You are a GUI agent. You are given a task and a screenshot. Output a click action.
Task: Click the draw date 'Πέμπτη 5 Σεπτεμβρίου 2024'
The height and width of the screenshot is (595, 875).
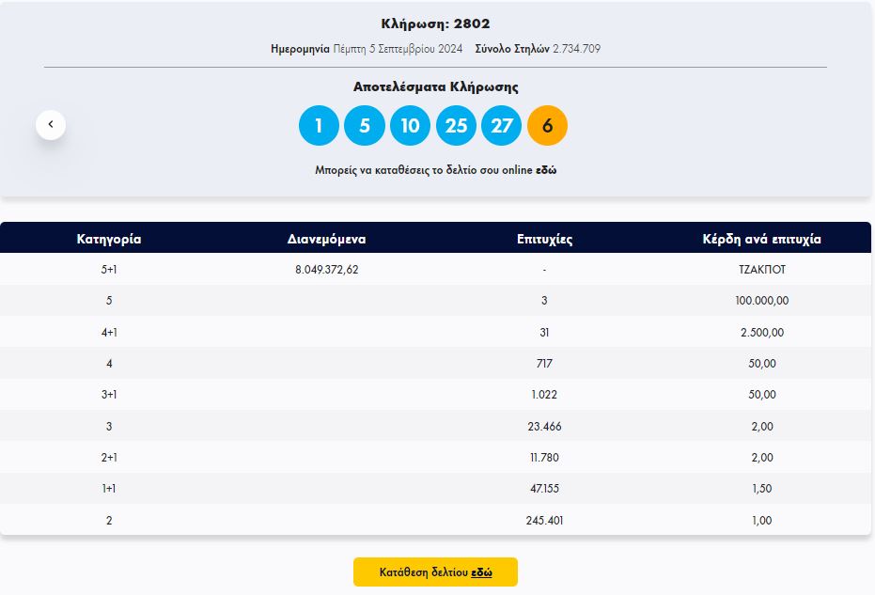[398, 49]
